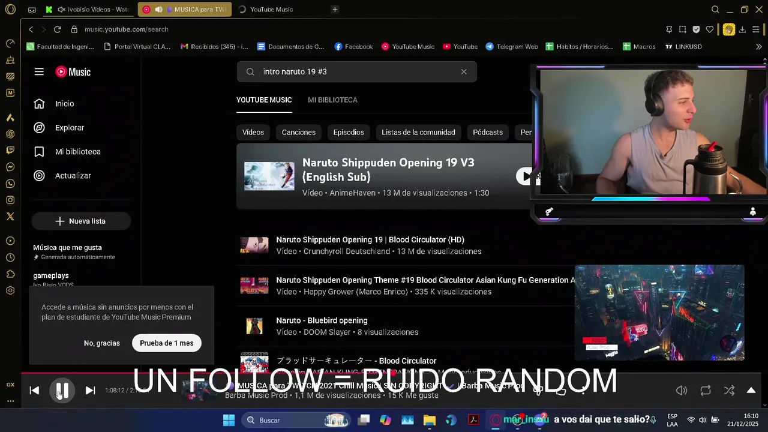Clear the search query with the X
The width and height of the screenshot is (768, 432).
pyautogui.click(x=464, y=72)
